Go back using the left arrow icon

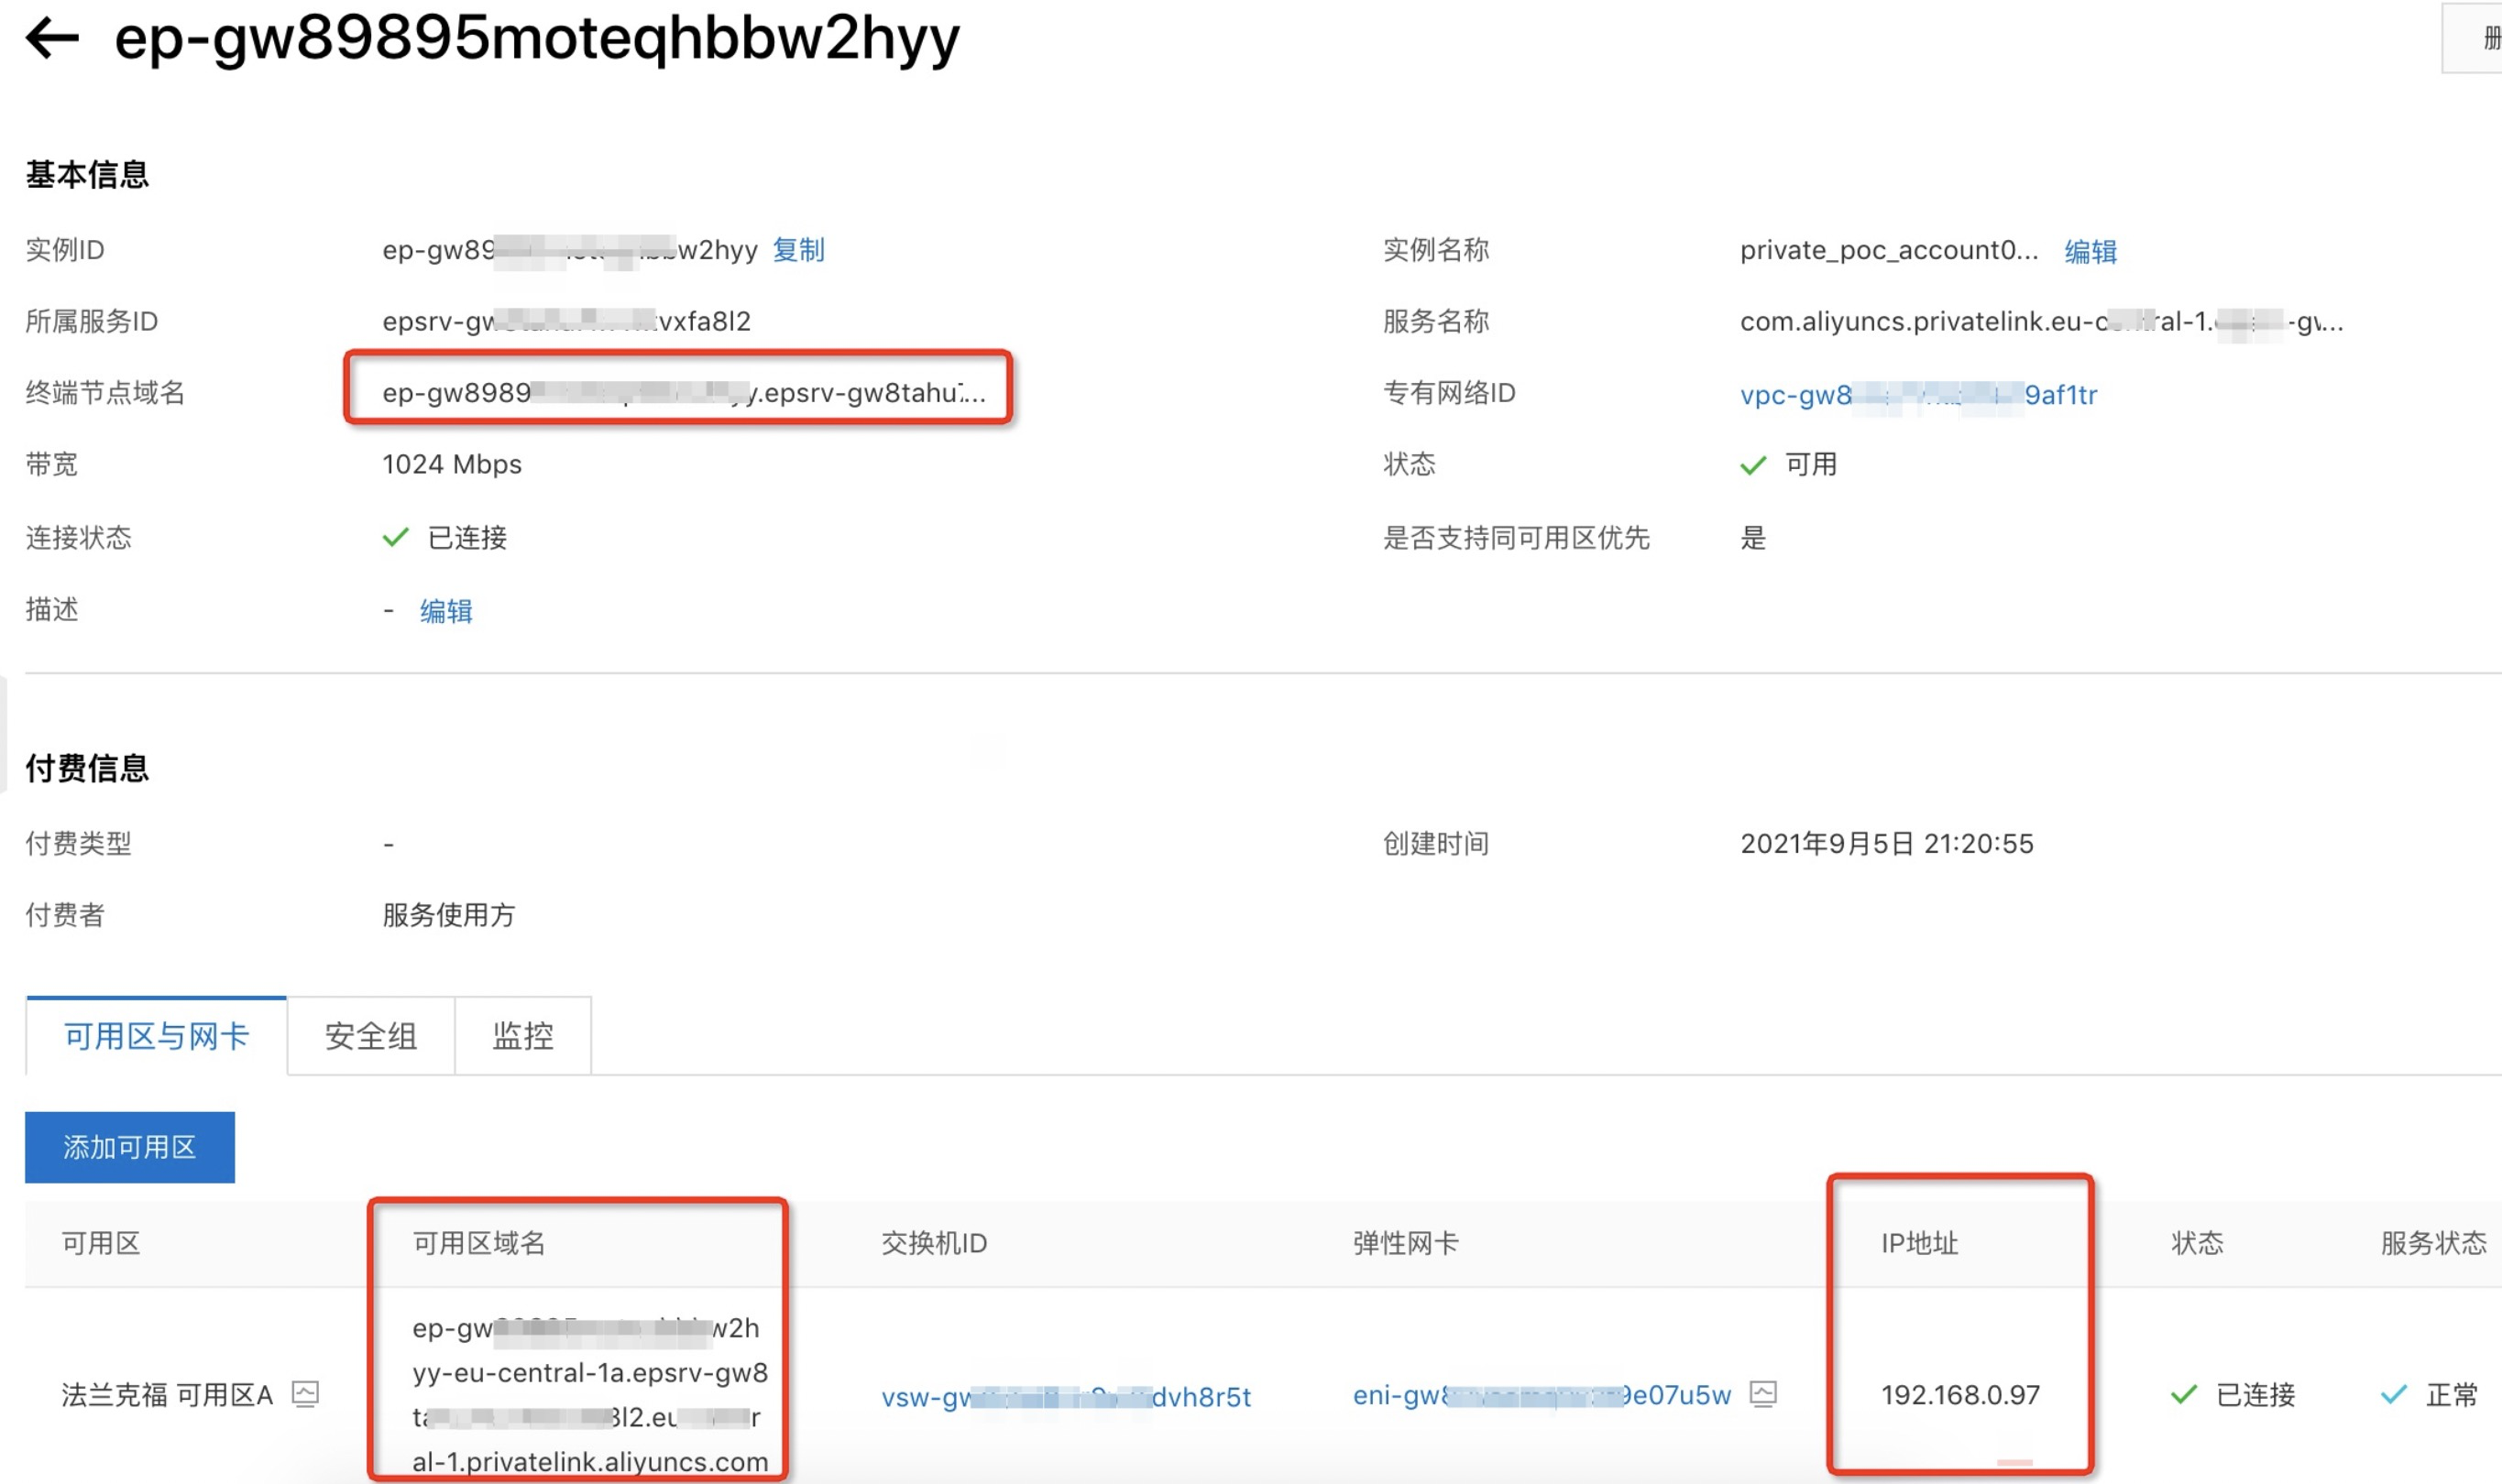point(52,39)
